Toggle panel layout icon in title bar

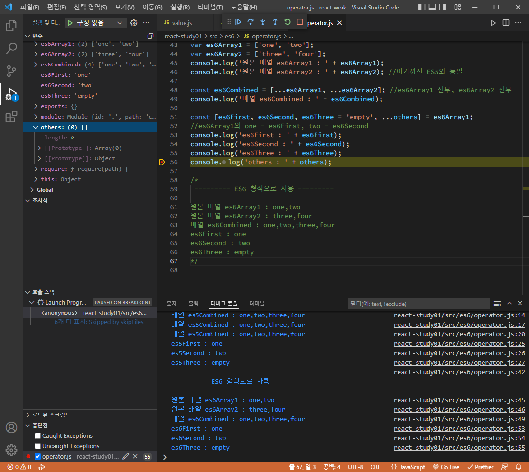pos(432,7)
